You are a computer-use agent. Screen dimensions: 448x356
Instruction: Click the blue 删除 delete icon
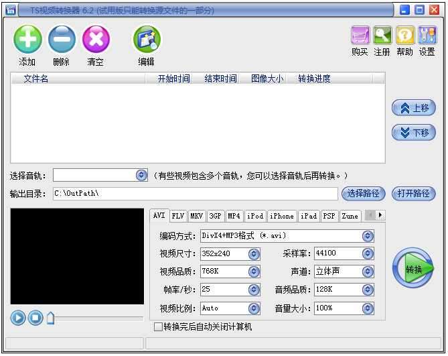[62, 39]
